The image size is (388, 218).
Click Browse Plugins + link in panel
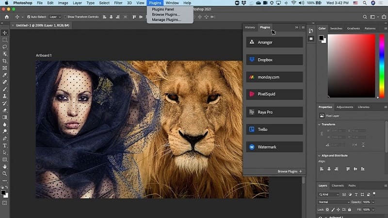click(290, 171)
